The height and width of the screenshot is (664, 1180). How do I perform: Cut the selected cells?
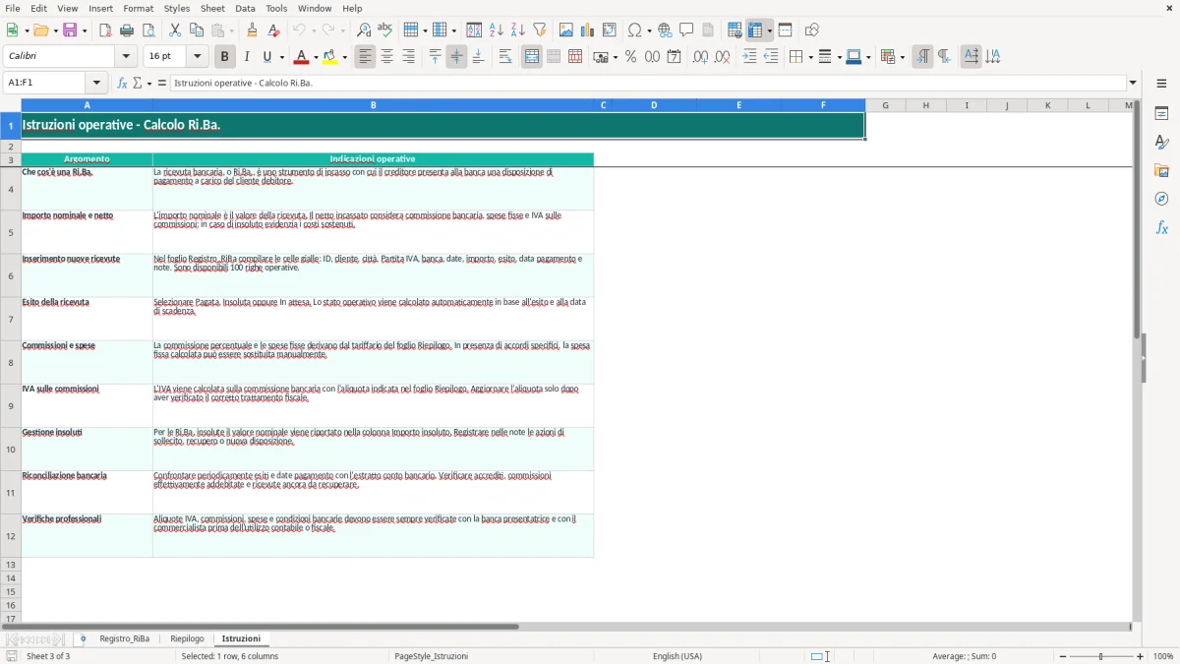click(175, 30)
